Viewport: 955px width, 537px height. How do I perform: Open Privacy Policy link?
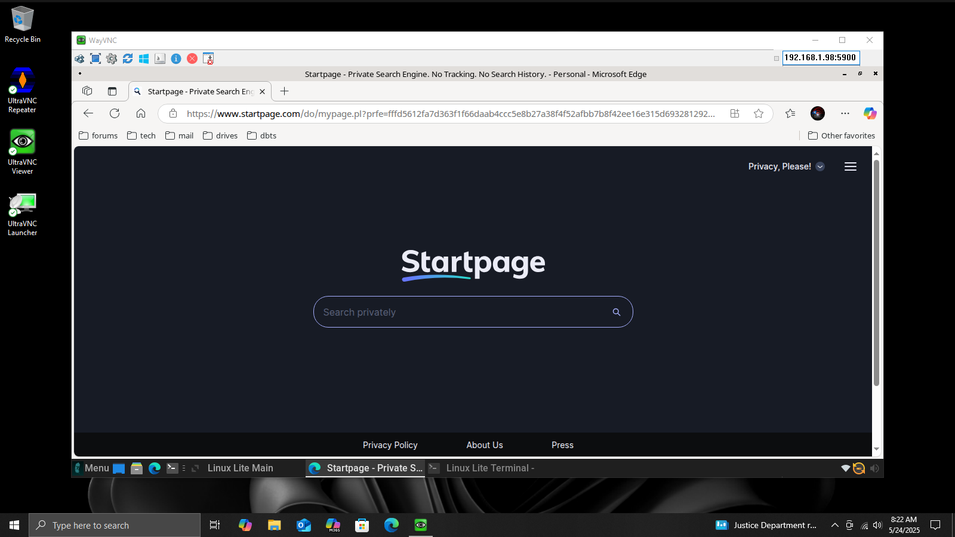click(x=390, y=445)
